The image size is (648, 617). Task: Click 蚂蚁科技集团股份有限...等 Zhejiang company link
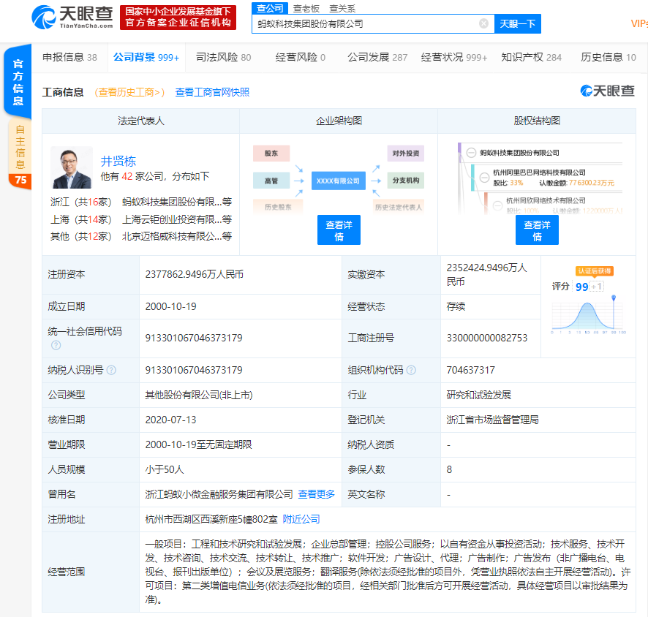[177, 202]
